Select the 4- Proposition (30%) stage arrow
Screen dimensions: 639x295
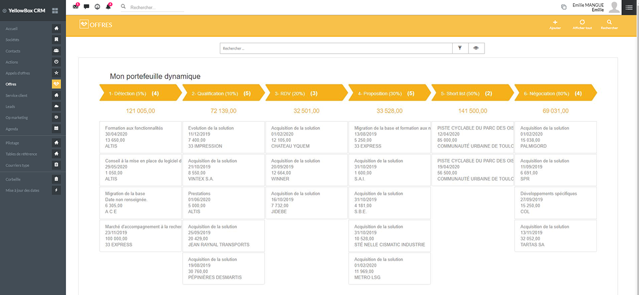point(390,93)
